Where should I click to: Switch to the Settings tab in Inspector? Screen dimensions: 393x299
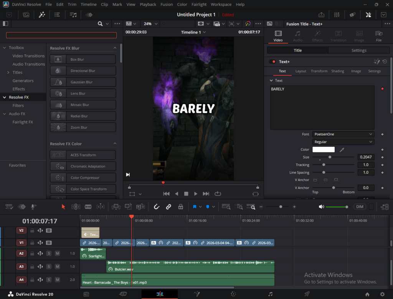[359, 50]
